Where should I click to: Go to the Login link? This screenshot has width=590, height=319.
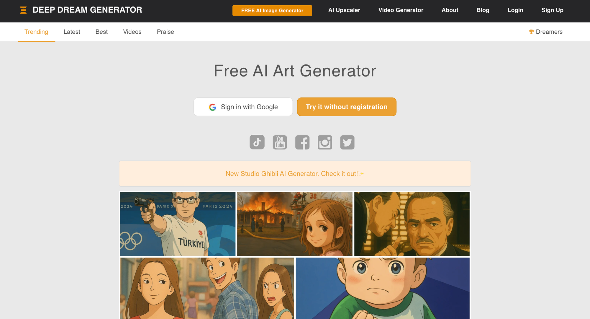click(x=515, y=10)
